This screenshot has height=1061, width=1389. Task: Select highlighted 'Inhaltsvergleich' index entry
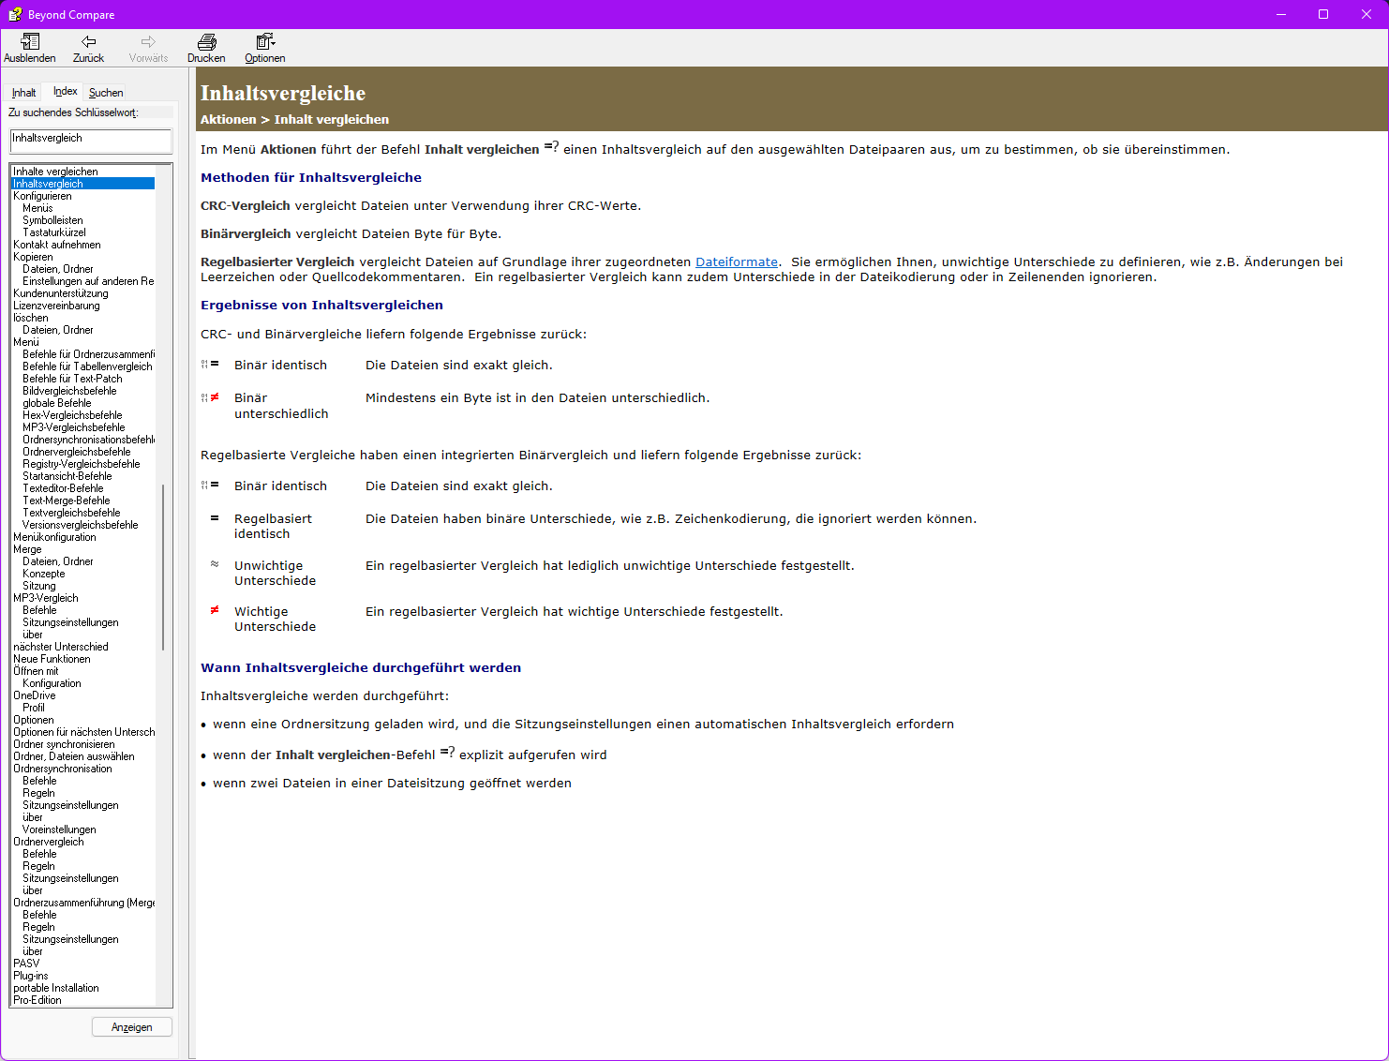click(82, 184)
